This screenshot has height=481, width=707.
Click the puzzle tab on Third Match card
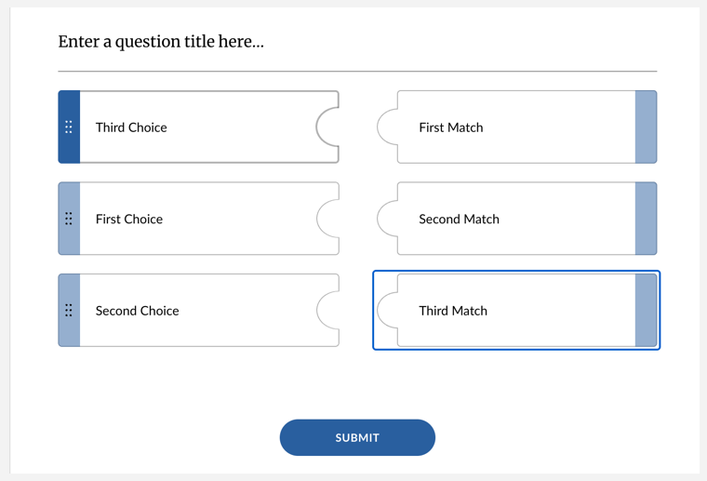pyautogui.click(x=387, y=311)
